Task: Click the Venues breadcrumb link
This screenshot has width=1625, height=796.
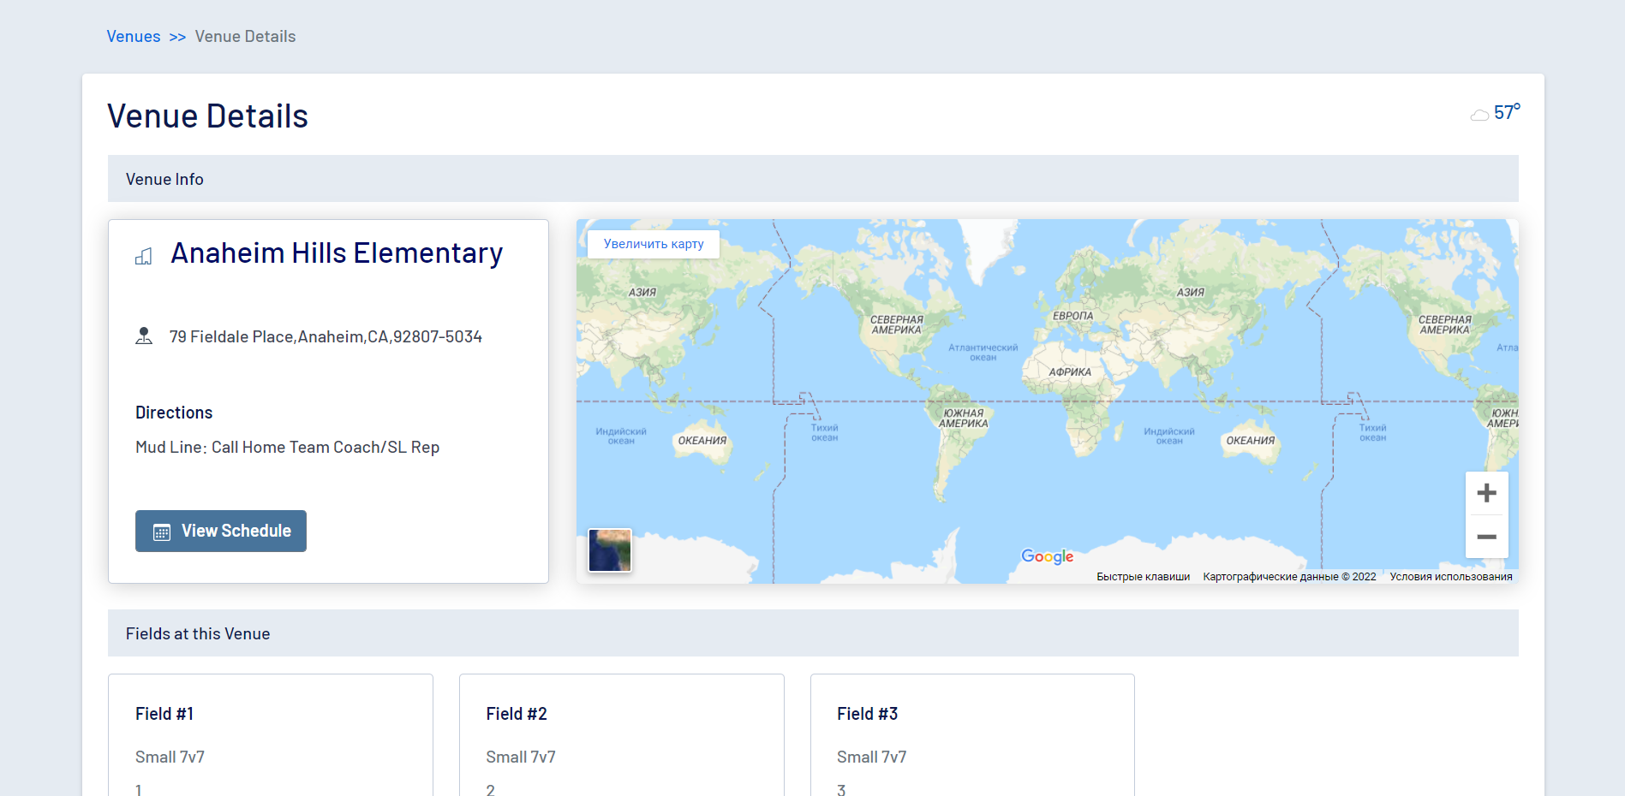Action: (133, 37)
